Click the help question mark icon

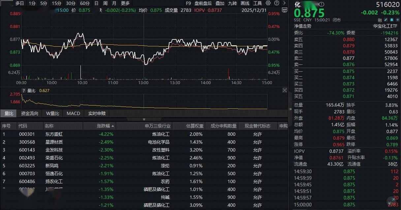[276, 3]
